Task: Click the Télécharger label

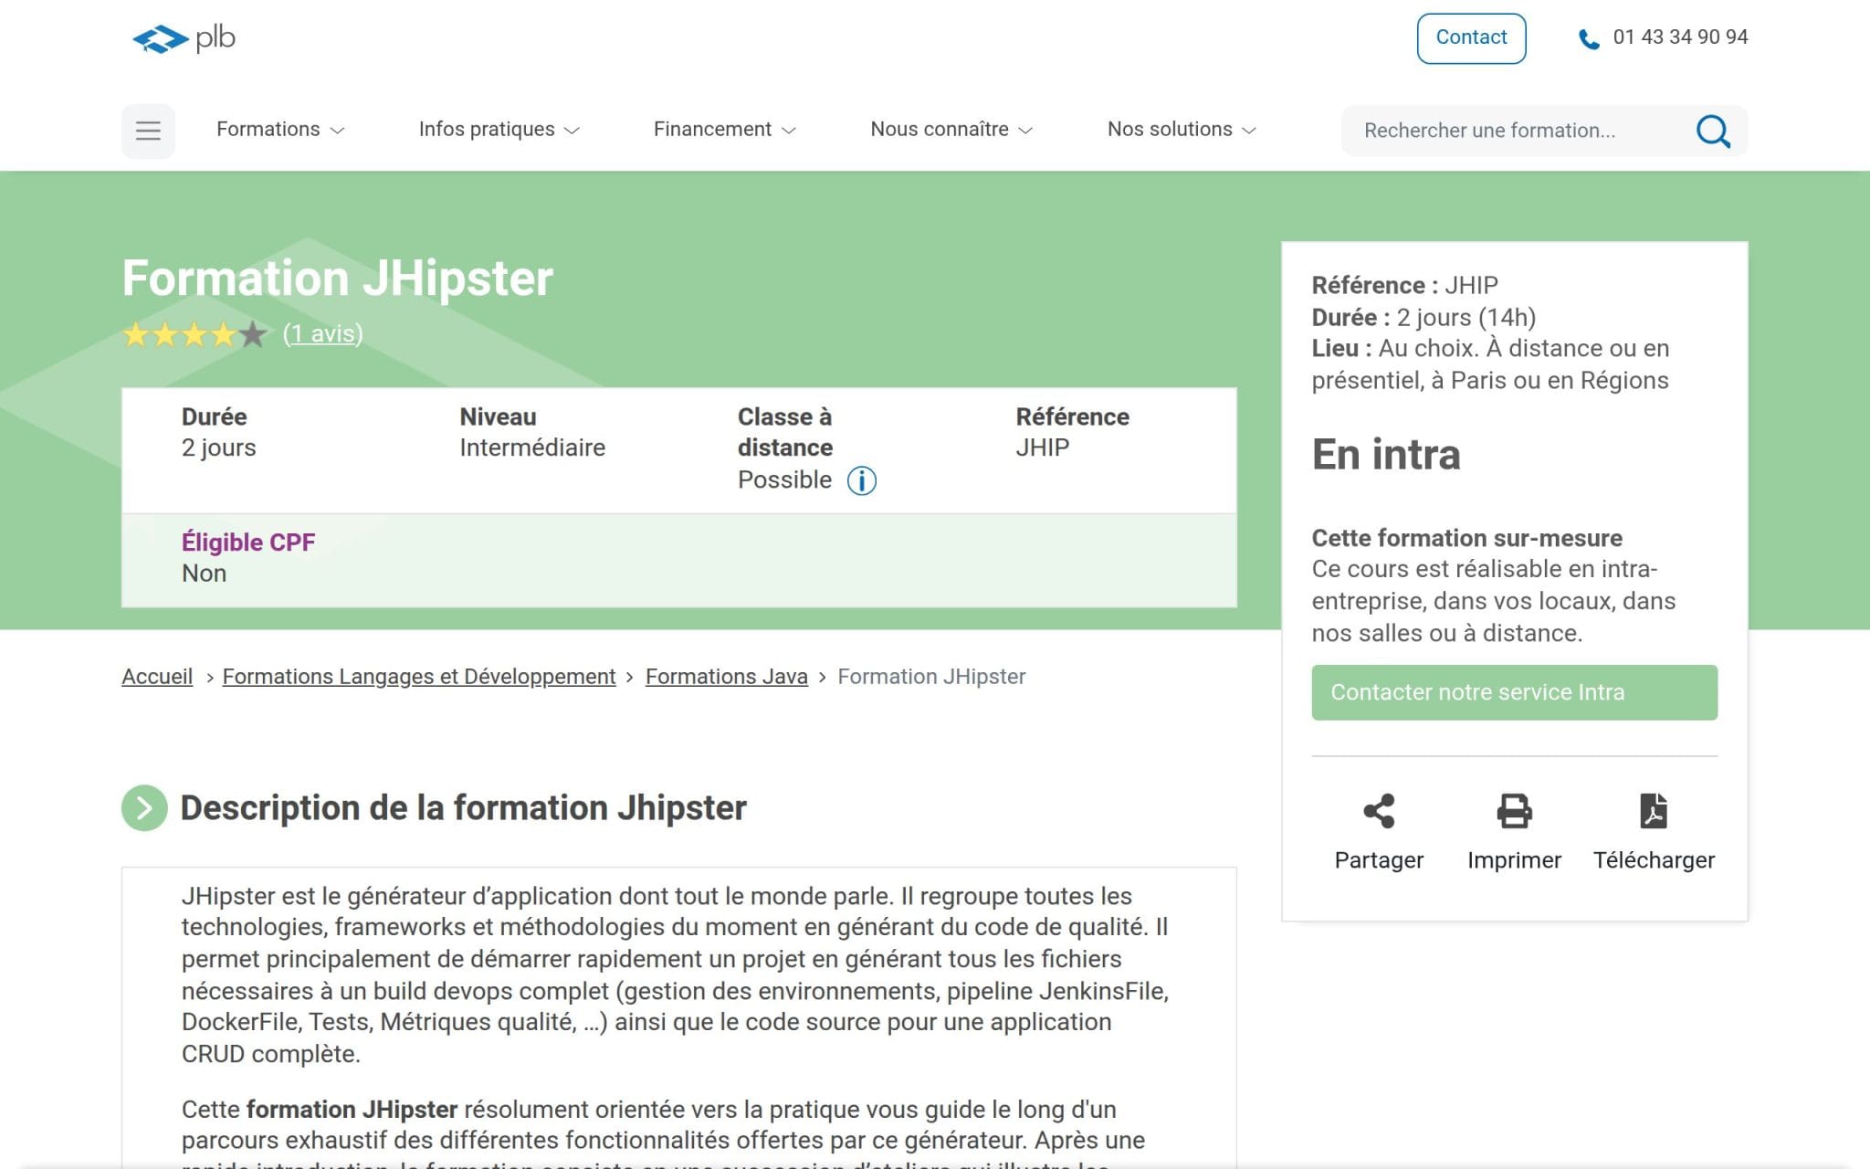Action: 1654,860
